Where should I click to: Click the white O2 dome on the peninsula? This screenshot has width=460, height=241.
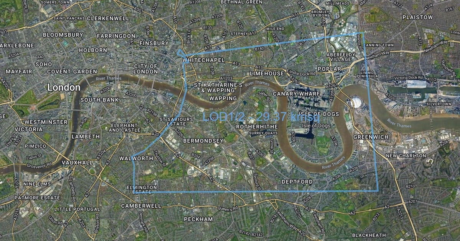355,102
